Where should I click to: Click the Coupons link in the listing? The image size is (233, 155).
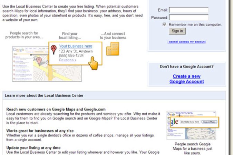coord(67,60)
